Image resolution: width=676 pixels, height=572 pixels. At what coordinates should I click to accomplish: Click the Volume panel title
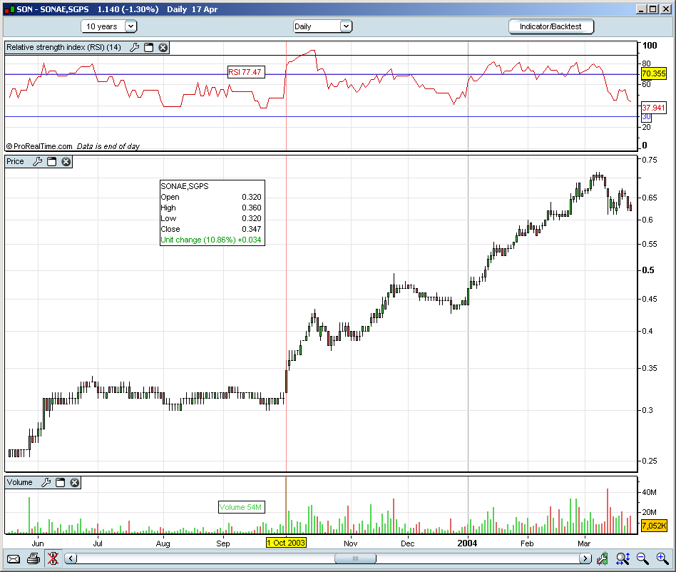click(x=19, y=482)
